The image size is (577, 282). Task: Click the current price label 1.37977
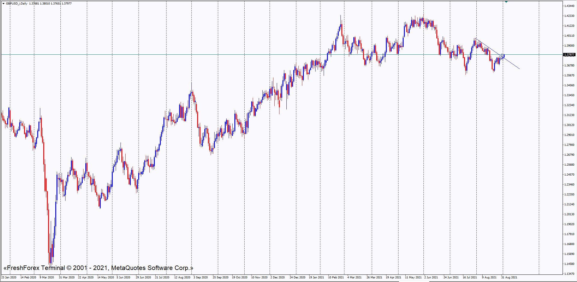(x=569, y=55)
